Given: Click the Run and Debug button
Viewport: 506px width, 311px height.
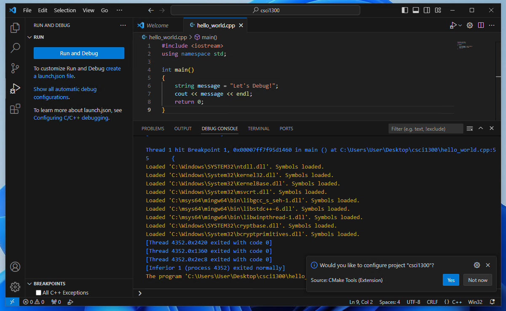Looking at the screenshot, I should click(79, 53).
